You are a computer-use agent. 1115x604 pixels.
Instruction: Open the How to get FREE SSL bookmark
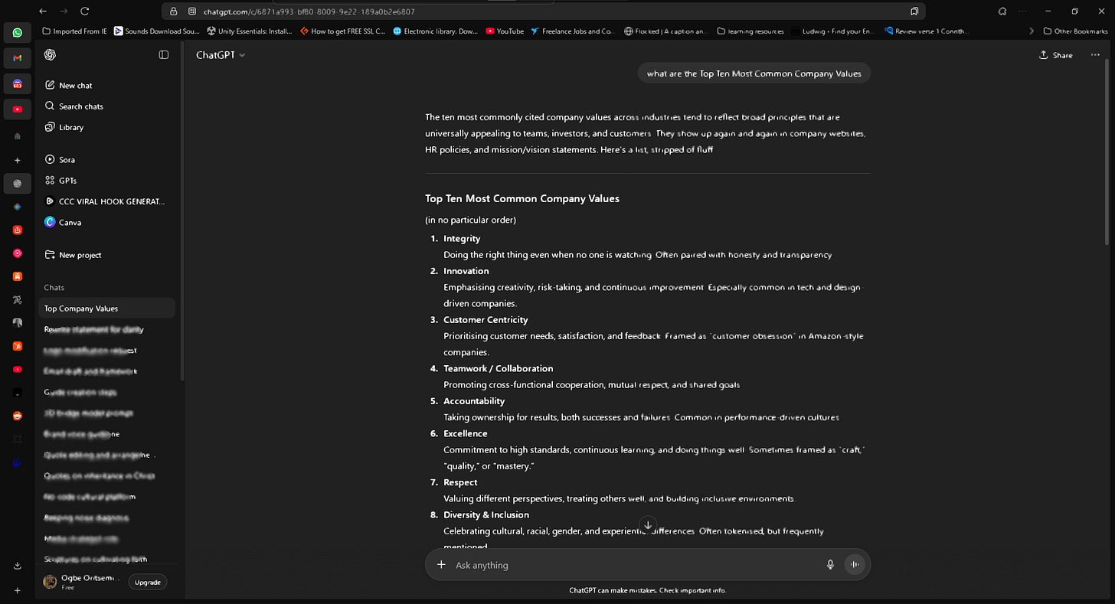343,31
